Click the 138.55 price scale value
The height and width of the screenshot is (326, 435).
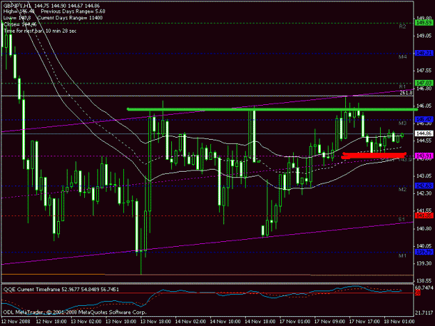(424, 281)
